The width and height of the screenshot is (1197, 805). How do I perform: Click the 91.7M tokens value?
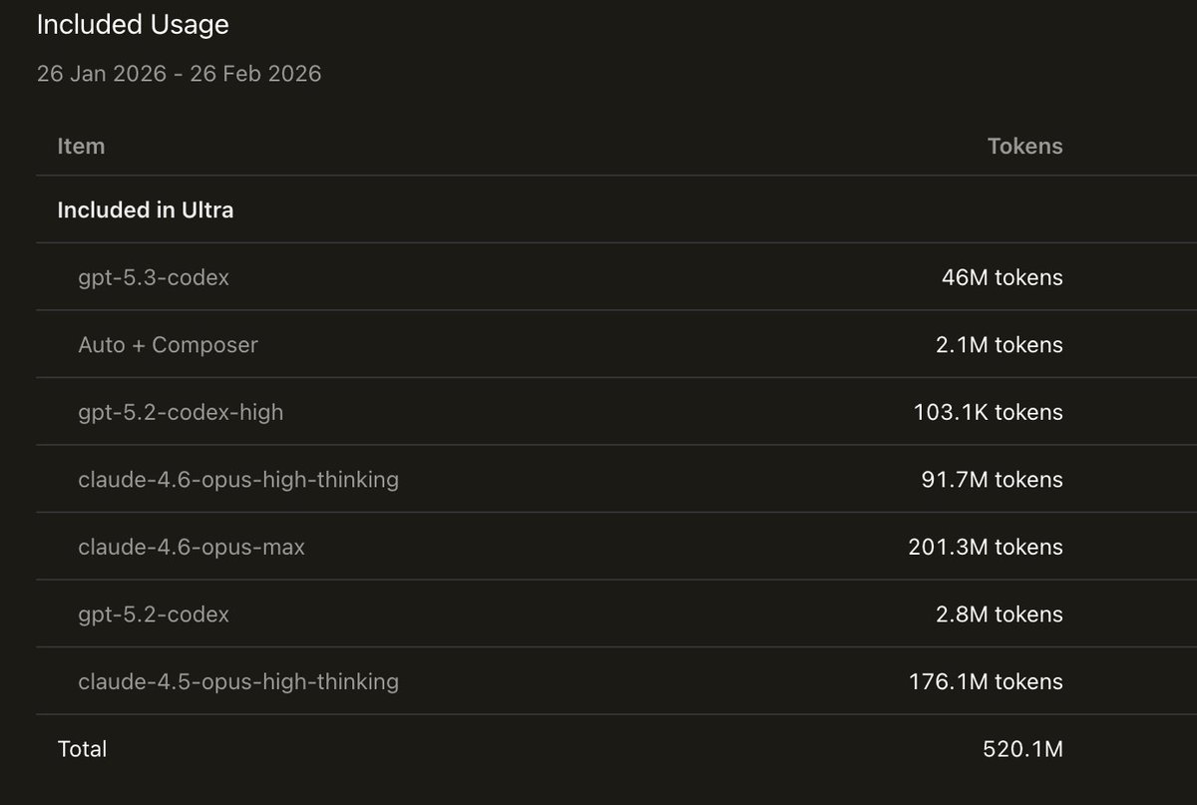(x=992, y=479)
